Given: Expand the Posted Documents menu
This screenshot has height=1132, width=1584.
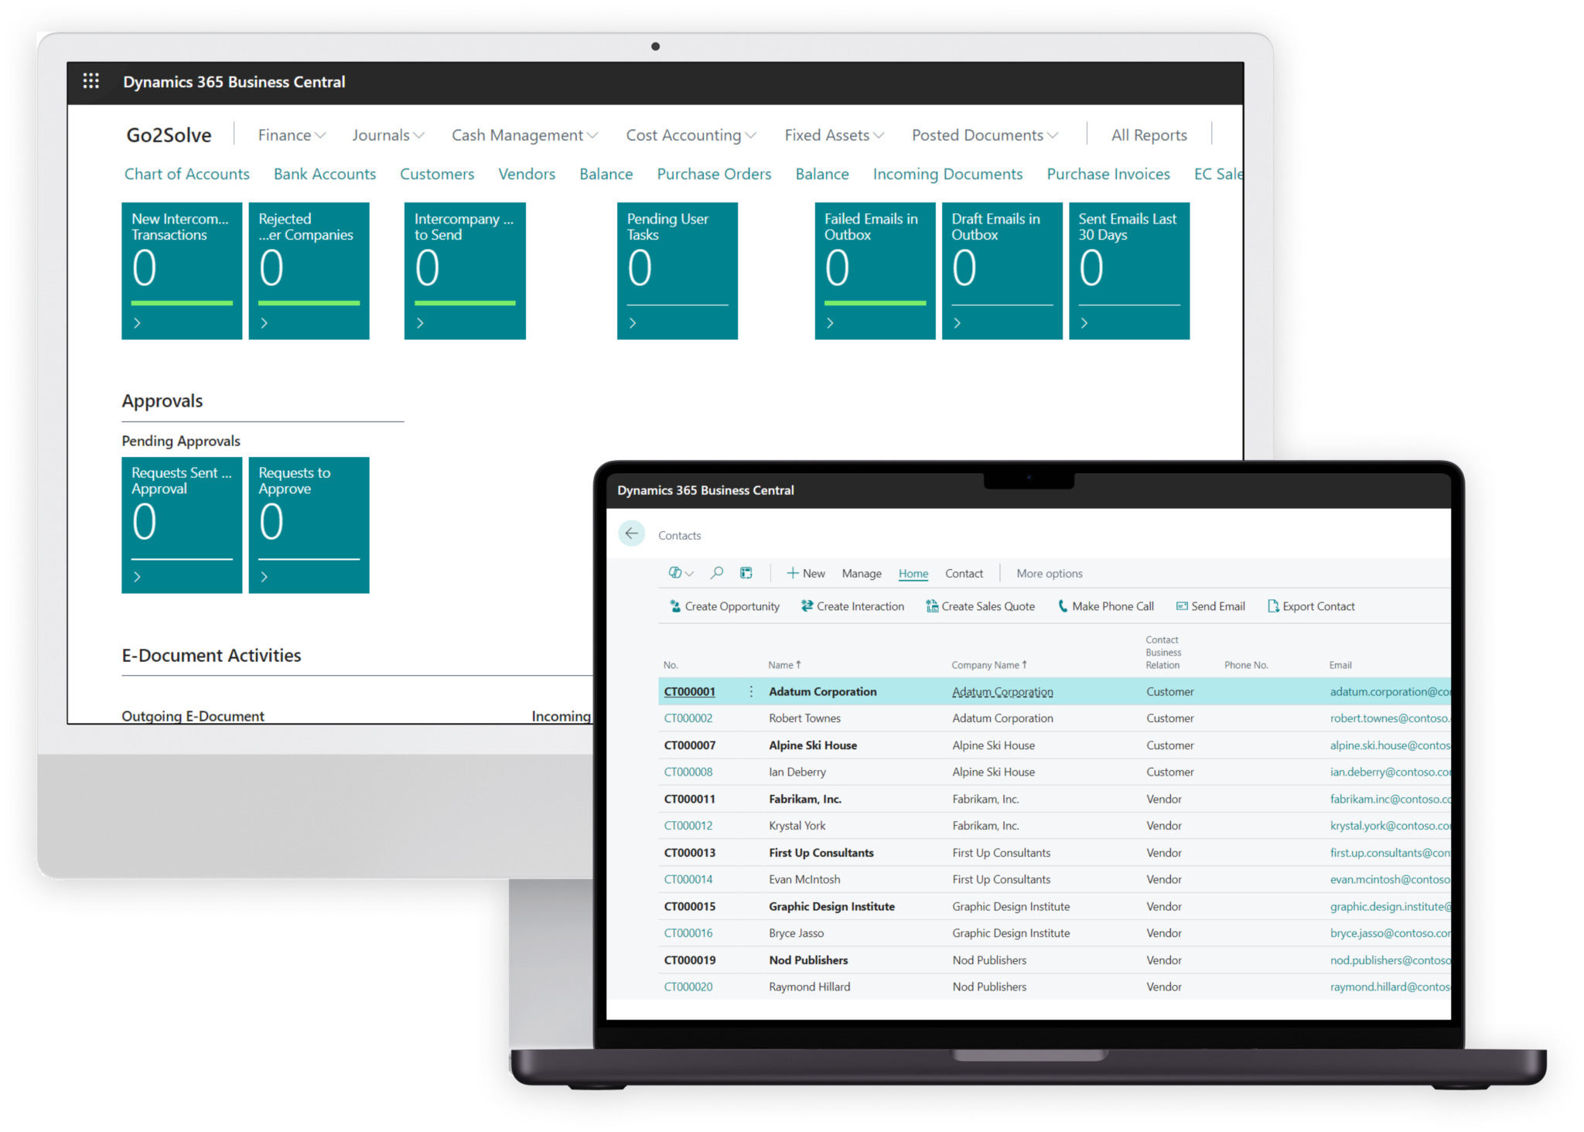Looking at the screenshot, I should [x=985, y=135].
